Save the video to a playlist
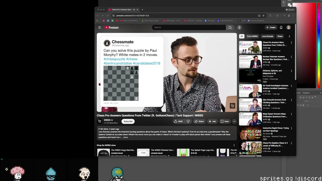This screenshot has width=322, height=181. point(225,121)
